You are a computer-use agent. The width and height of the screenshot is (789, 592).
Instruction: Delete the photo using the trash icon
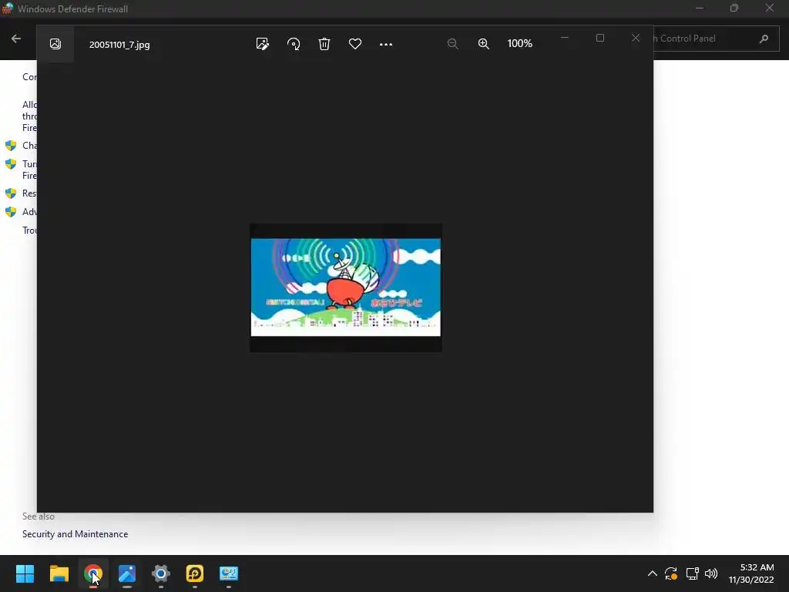(324, 44)
